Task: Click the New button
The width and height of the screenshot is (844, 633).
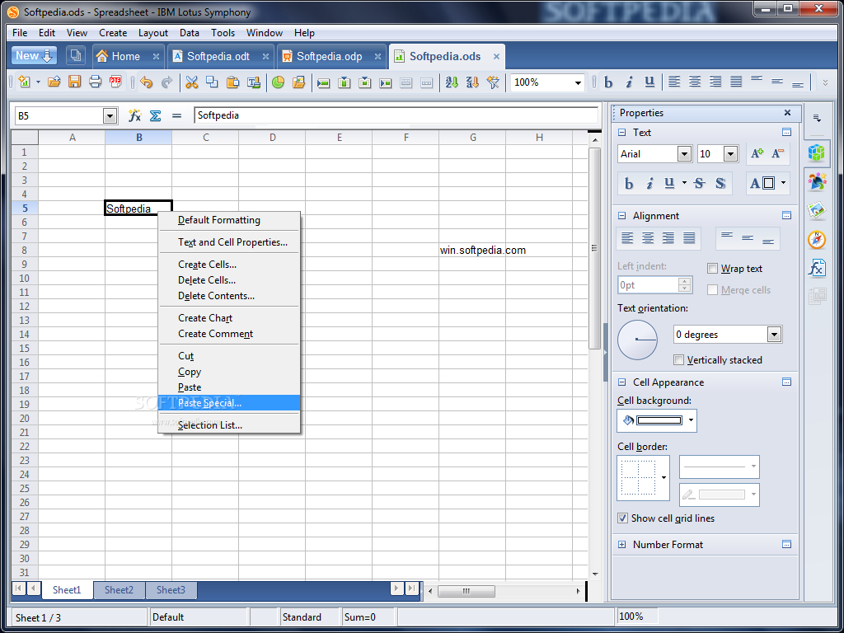Action: [x=34, y=56]
